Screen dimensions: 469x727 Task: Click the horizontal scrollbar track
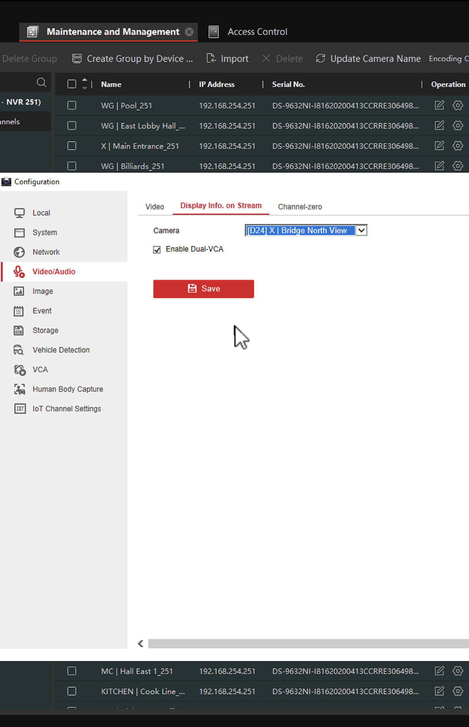(x=308, y=644)
